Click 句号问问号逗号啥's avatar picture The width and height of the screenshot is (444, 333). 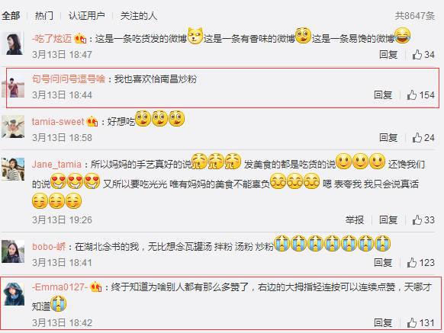(x=13, y=86)
